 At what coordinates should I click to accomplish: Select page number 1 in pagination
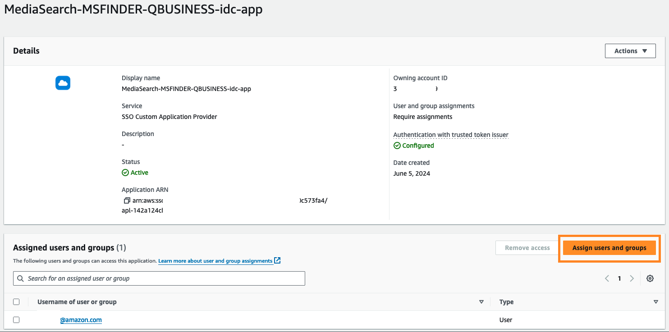[619, 278]
